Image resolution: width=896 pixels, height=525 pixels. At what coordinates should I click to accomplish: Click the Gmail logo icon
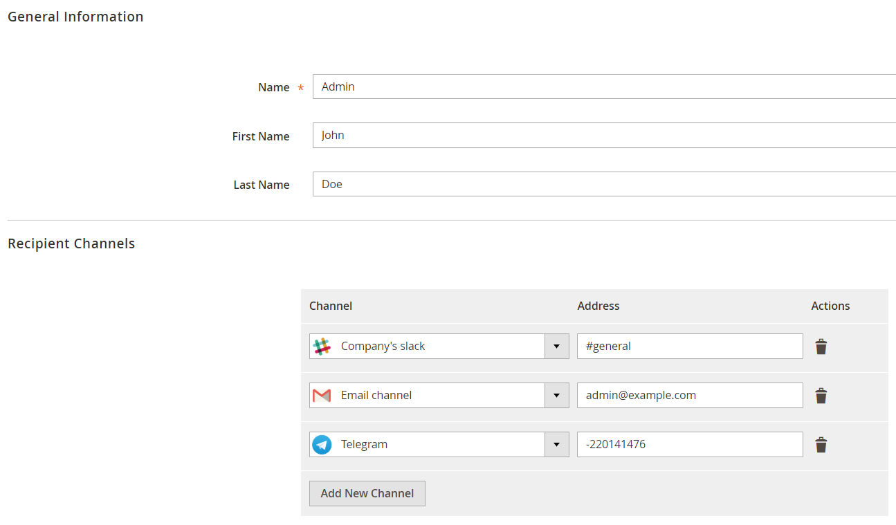(x=322, y=396)
